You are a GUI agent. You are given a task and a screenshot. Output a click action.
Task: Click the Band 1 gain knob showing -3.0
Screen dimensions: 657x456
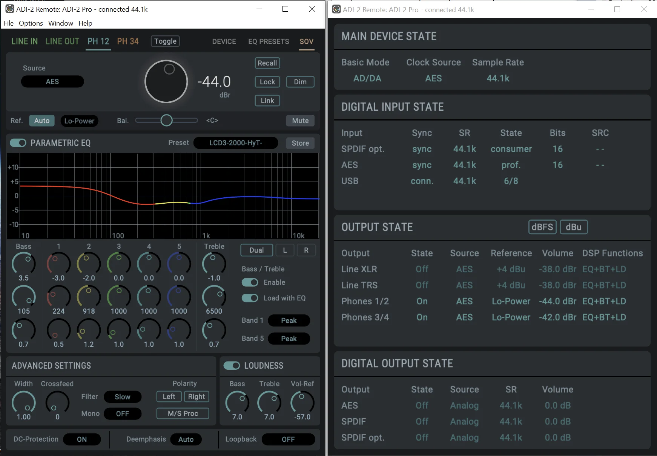pos(58,263)
